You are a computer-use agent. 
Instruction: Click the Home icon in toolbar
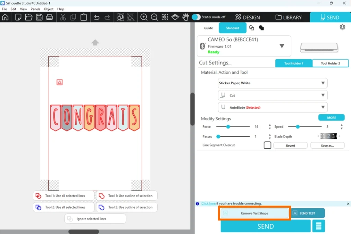pos(5,17)
